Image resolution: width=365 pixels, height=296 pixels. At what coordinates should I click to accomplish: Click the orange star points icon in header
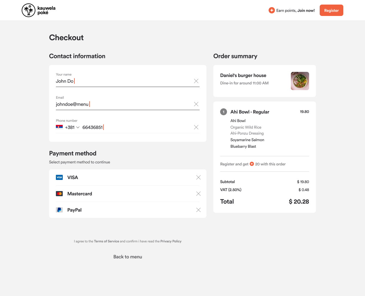[x=271, y=10]
